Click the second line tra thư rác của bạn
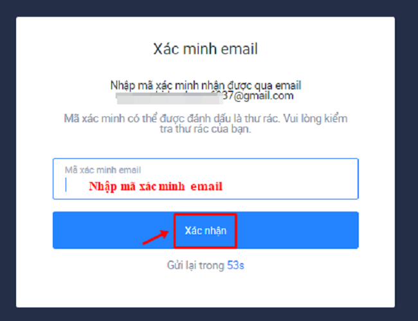Image resolution: width=418 pixels, height=321 pixels. pos(205,129)
